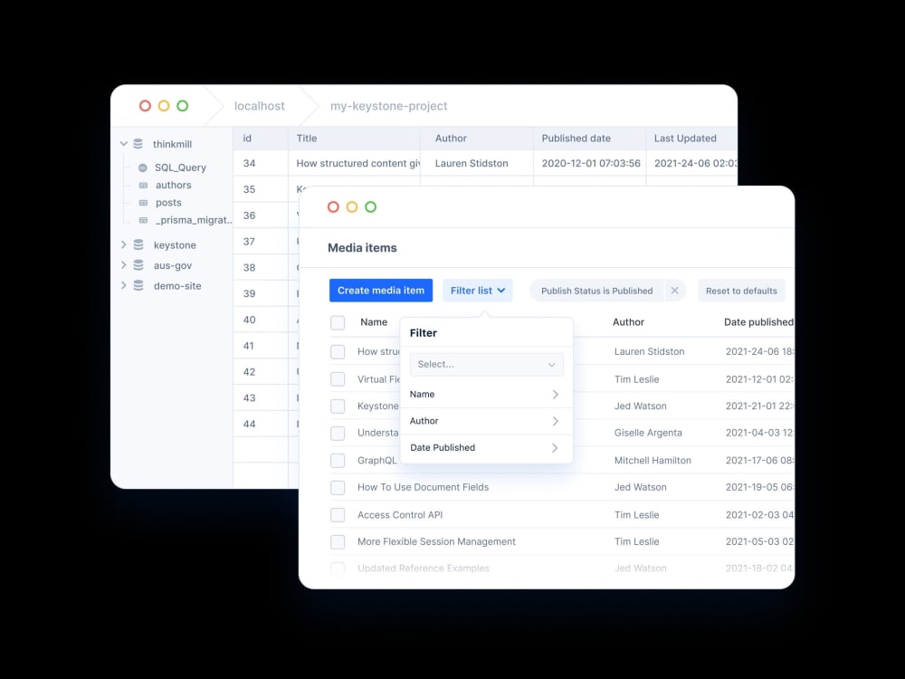Check the How To Use Document Fields row
The width and height of the screenshot is (905, 679).
coord(338,487)
